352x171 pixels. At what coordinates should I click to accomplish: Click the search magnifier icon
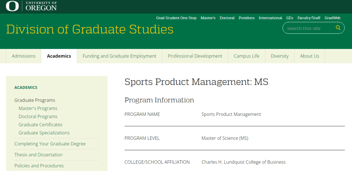[x=338, y=28]
